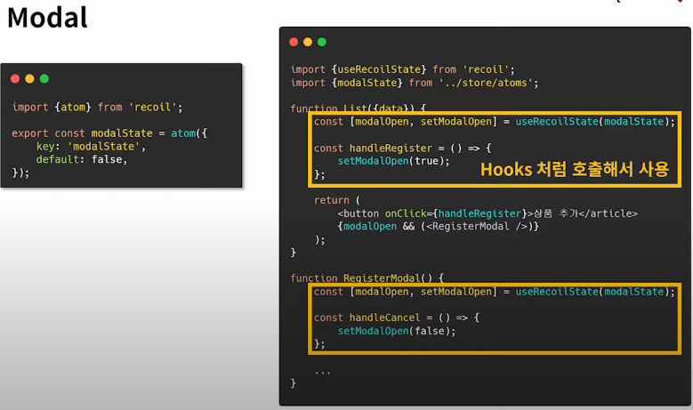This screenshot has width=693, height=410.
Task: Click the "Modal" slide heading
Action: pyautogui.click(x=47, y=18)
